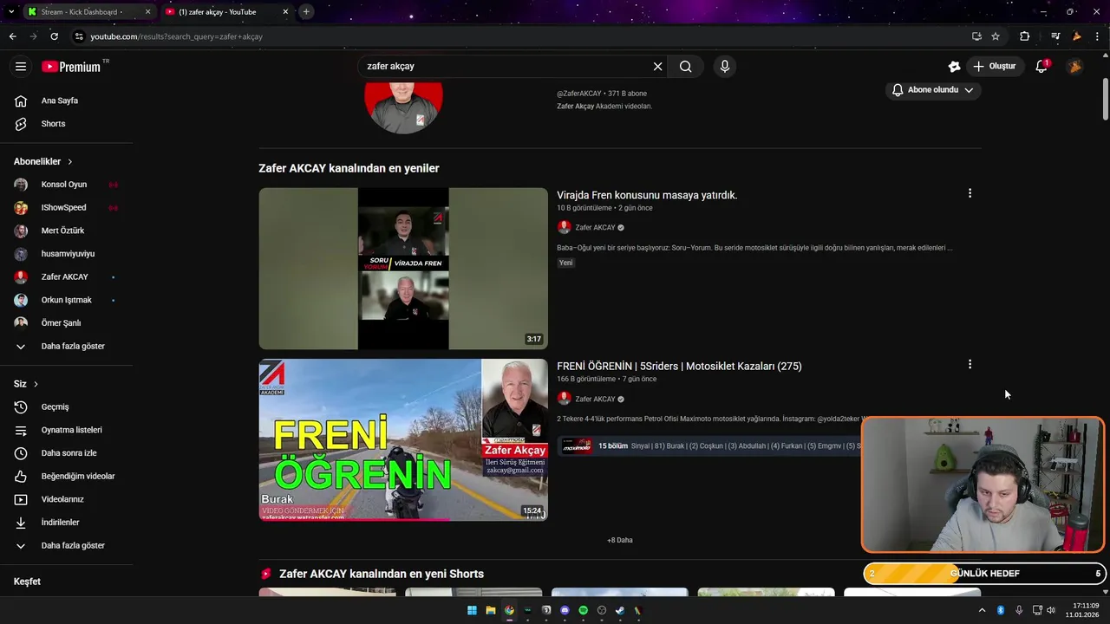The height and width of the screenshot is (624, 1110).
Task: Open the Premium perks star icon
Action: 954,67
